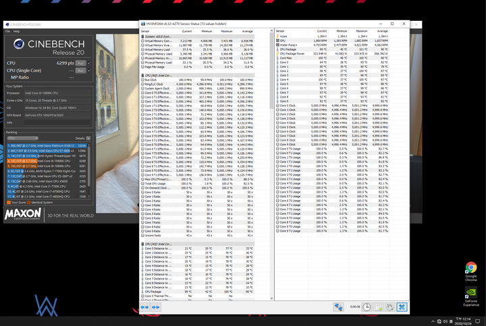
Task: Reset the HWiNFO elapsed time clock
Action: [x=367, y=307]
